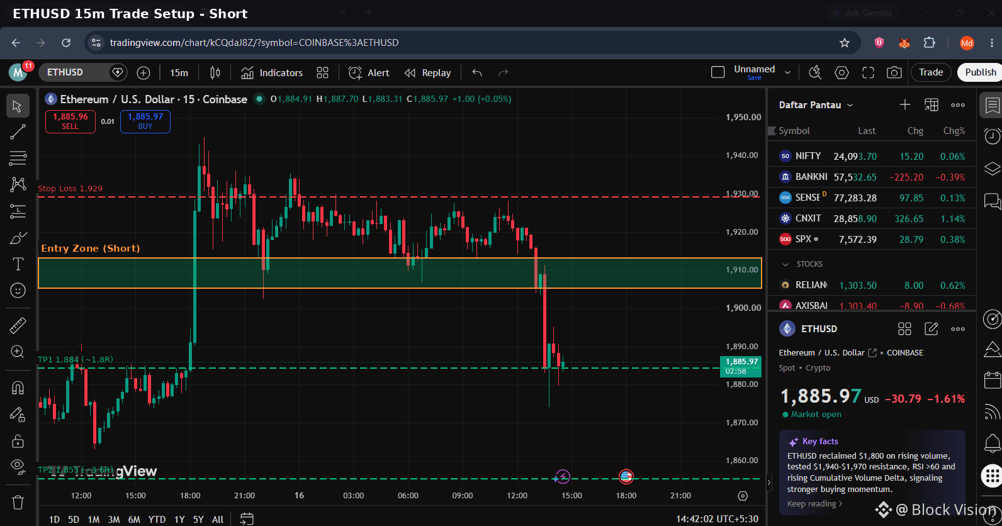Expand the Unnamed layout dropdown arrow
Image resolution: width=1002 pixels, height=526 pixels.
click(x=787, y=72)
